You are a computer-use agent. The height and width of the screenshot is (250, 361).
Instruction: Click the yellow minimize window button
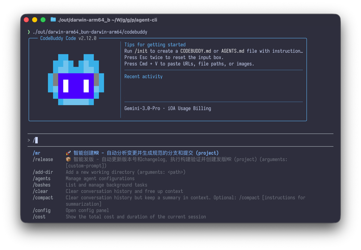coord(35,20)
